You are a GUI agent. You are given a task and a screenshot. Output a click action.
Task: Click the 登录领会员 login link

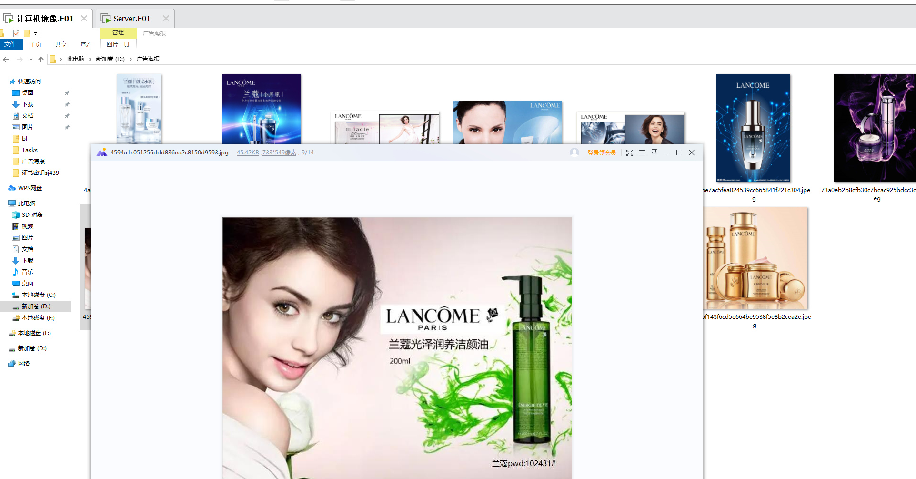602,153
